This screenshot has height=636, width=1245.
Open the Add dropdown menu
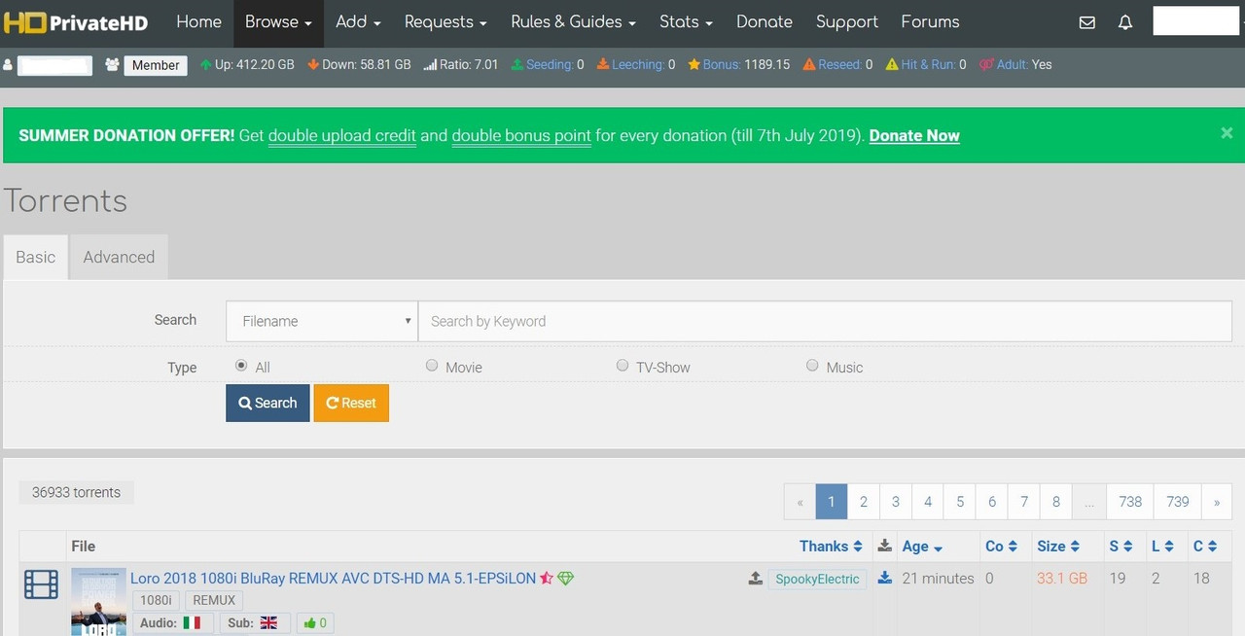358,22
